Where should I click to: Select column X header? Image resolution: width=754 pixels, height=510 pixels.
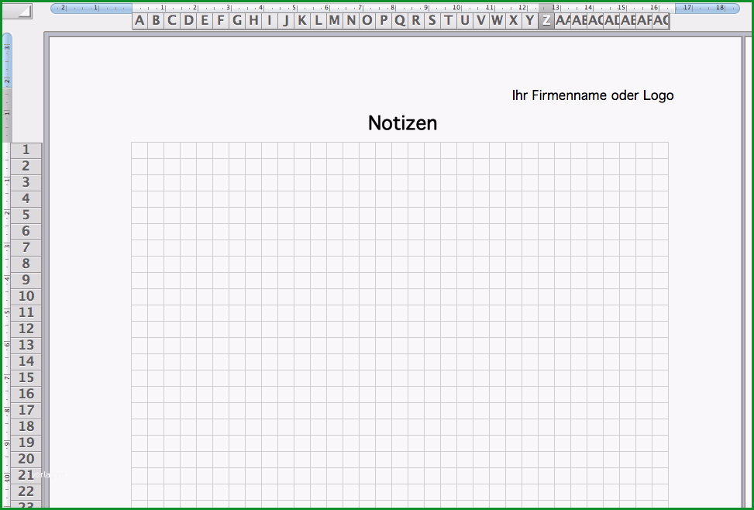tap(514, 21)
